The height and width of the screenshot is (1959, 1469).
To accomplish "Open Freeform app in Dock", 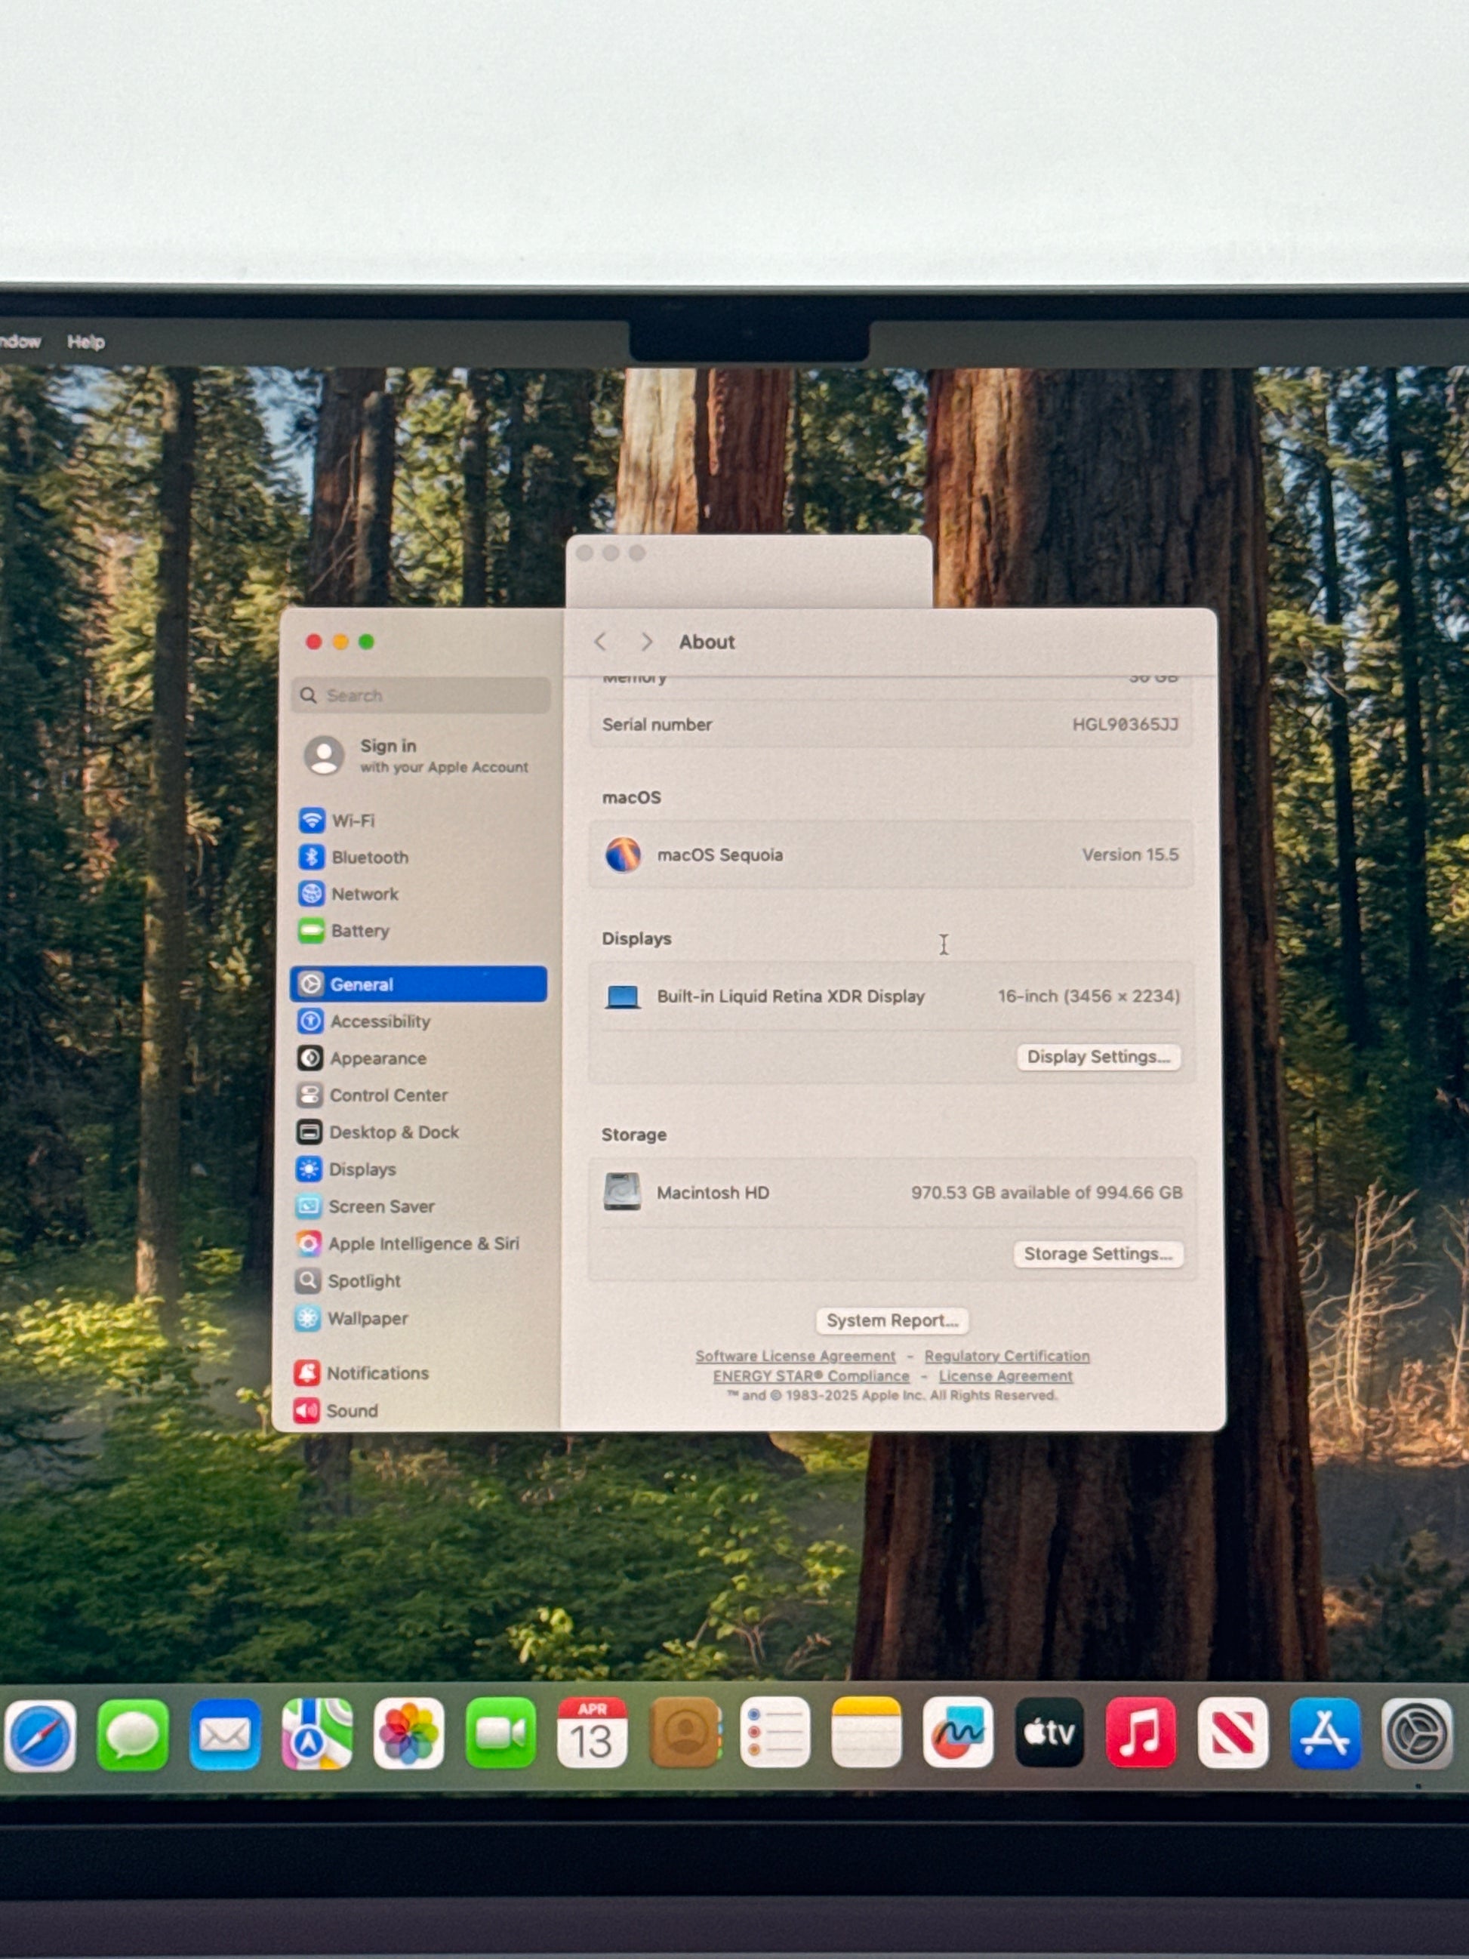I will pos(958,1733).
